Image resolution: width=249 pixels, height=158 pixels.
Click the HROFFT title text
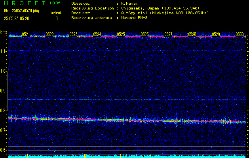[x=25, y=3]
